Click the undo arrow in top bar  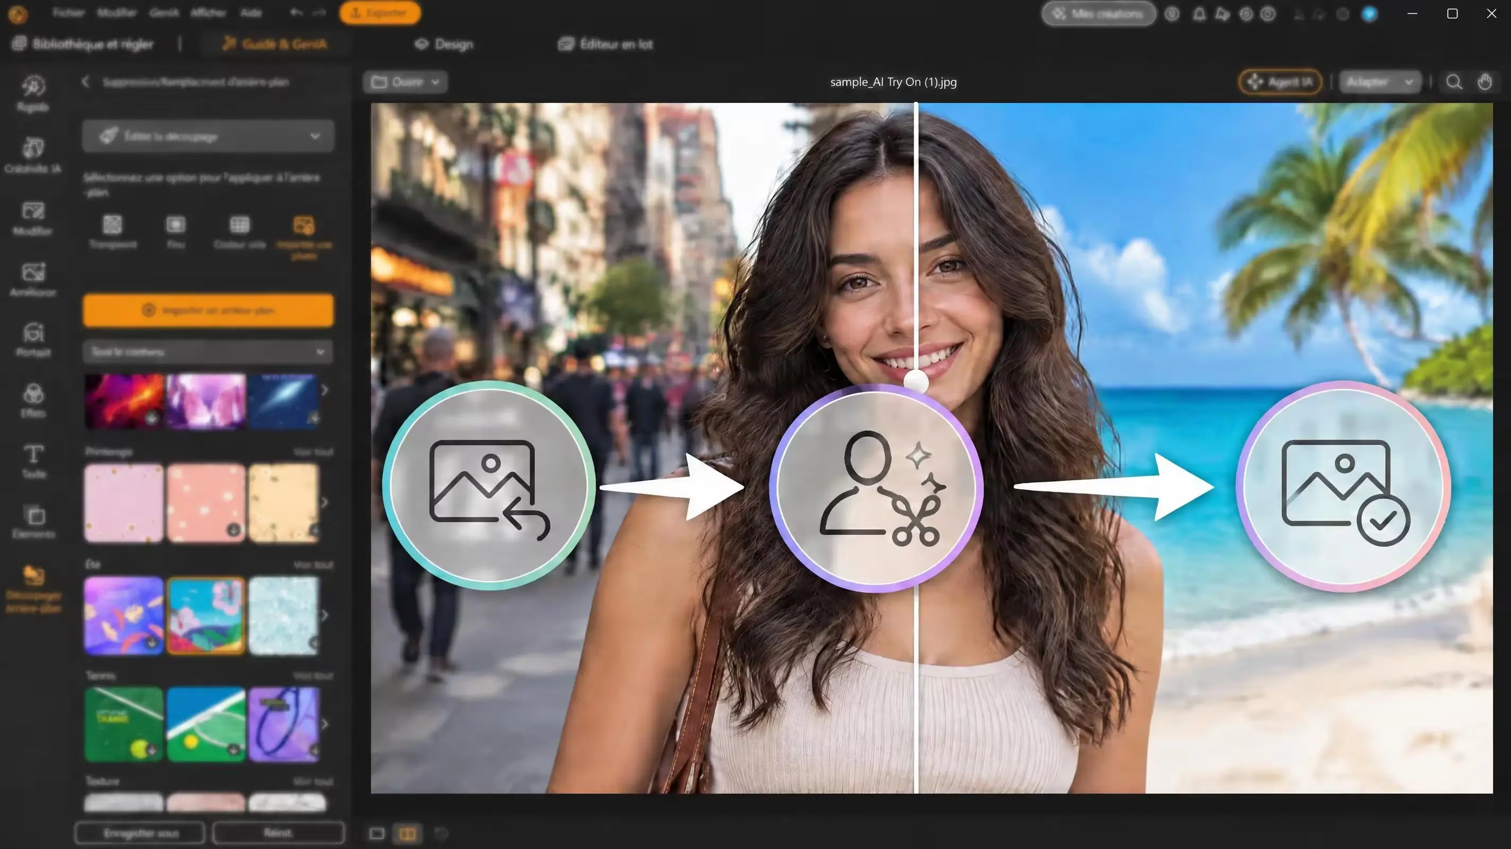click(297, 12)
